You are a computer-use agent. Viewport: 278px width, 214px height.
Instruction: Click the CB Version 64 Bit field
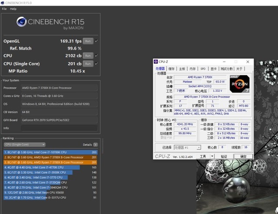click(x=59, y=112)
